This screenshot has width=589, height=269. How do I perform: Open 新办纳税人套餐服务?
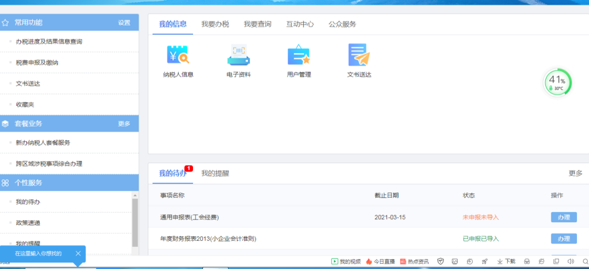point(43,142)
